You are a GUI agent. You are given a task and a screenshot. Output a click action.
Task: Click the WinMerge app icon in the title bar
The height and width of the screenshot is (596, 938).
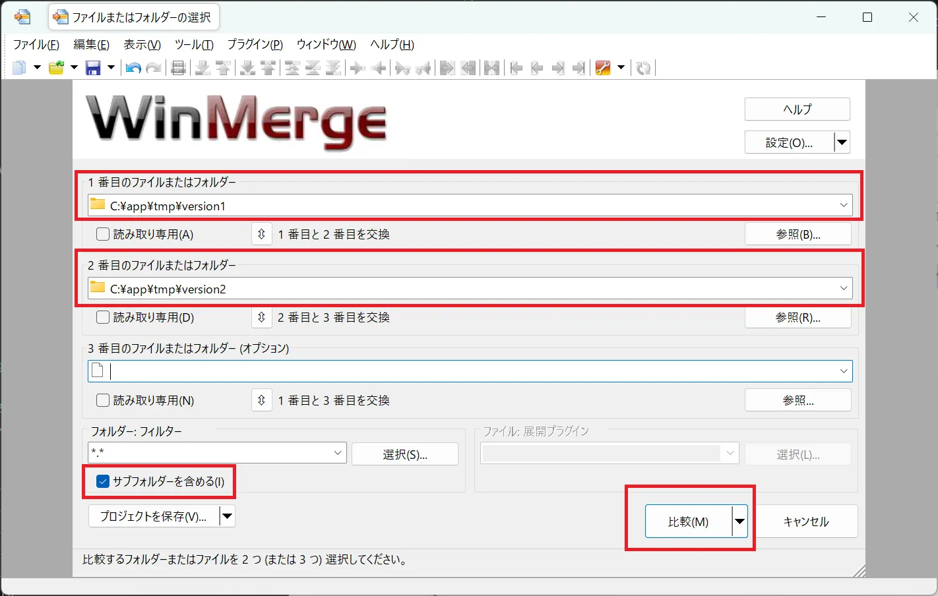tap(22, 18)
